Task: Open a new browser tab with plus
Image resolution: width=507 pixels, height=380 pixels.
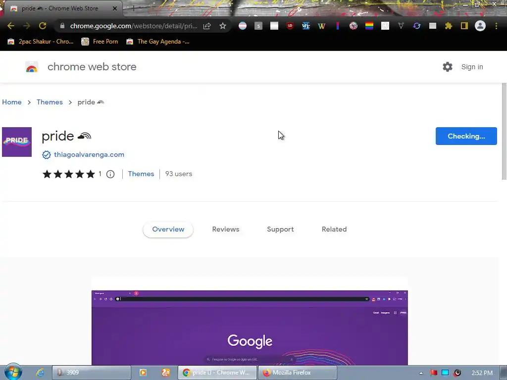Action: 133,8
